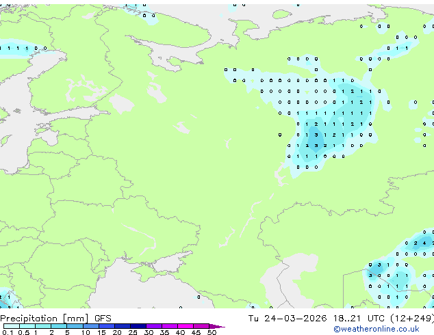Select the Tu 24-03-2026 18..21 UTC date label
Viewport: 434px width, 335px height.
point(340,319)
